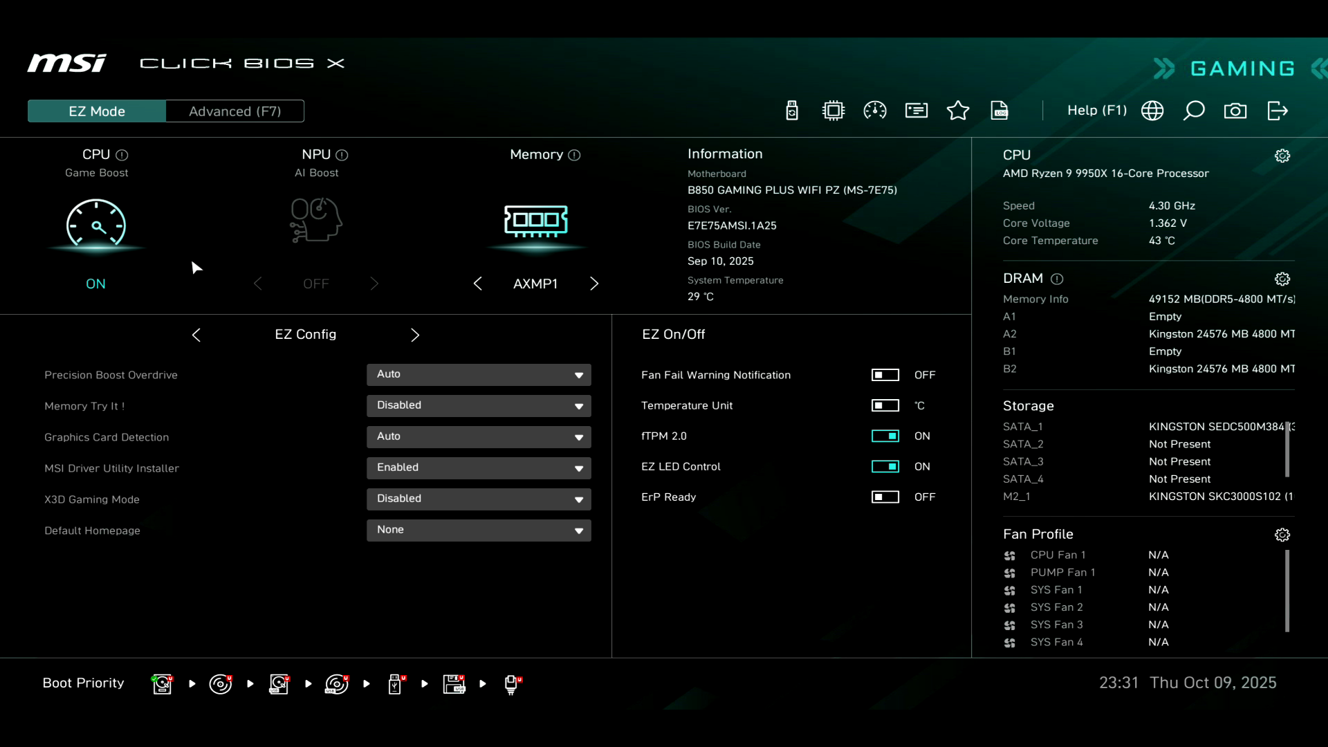
Task: Expand the X3D Gaming Mode dropdown
Action: [479, 499]
